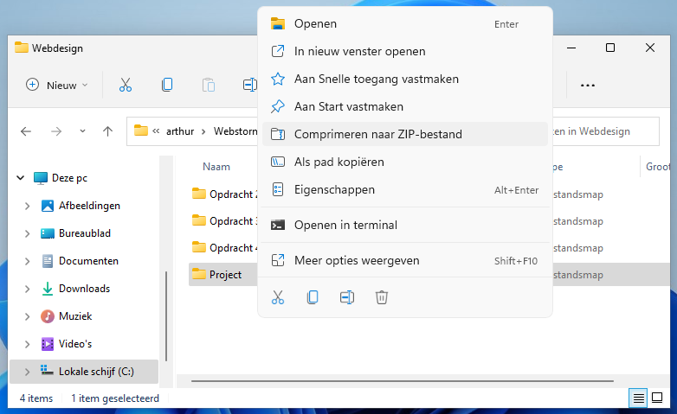This screenshot has width=677, height=414.
Task: Click the Grootte column header
Action: 657,167
